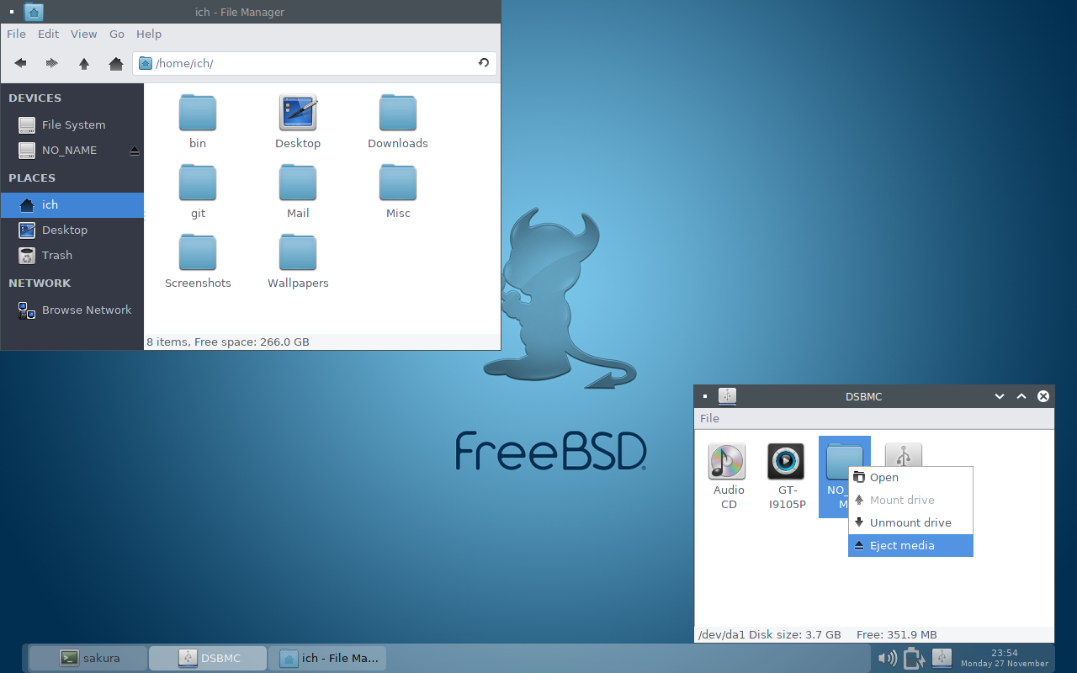1077x673 pixels.
Task: Click the /home/ich/ location bar
Action: [x=311, y=63]
